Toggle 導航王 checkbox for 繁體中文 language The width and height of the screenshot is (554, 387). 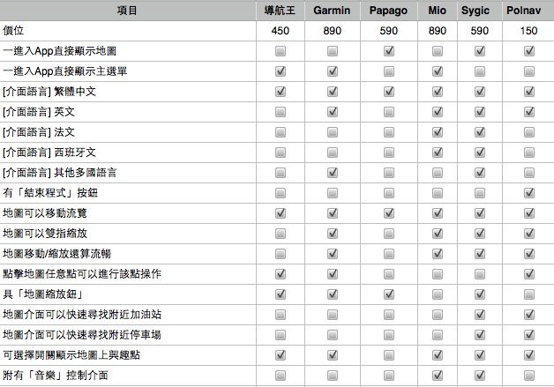pyautogui.click(x=281, y=92)
